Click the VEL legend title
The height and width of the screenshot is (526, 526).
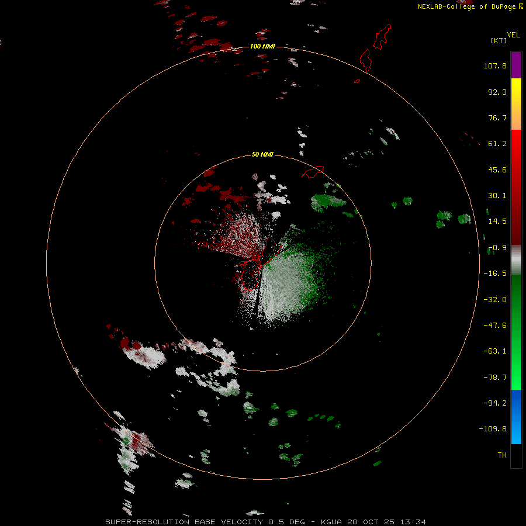click(x=514, y=35)
